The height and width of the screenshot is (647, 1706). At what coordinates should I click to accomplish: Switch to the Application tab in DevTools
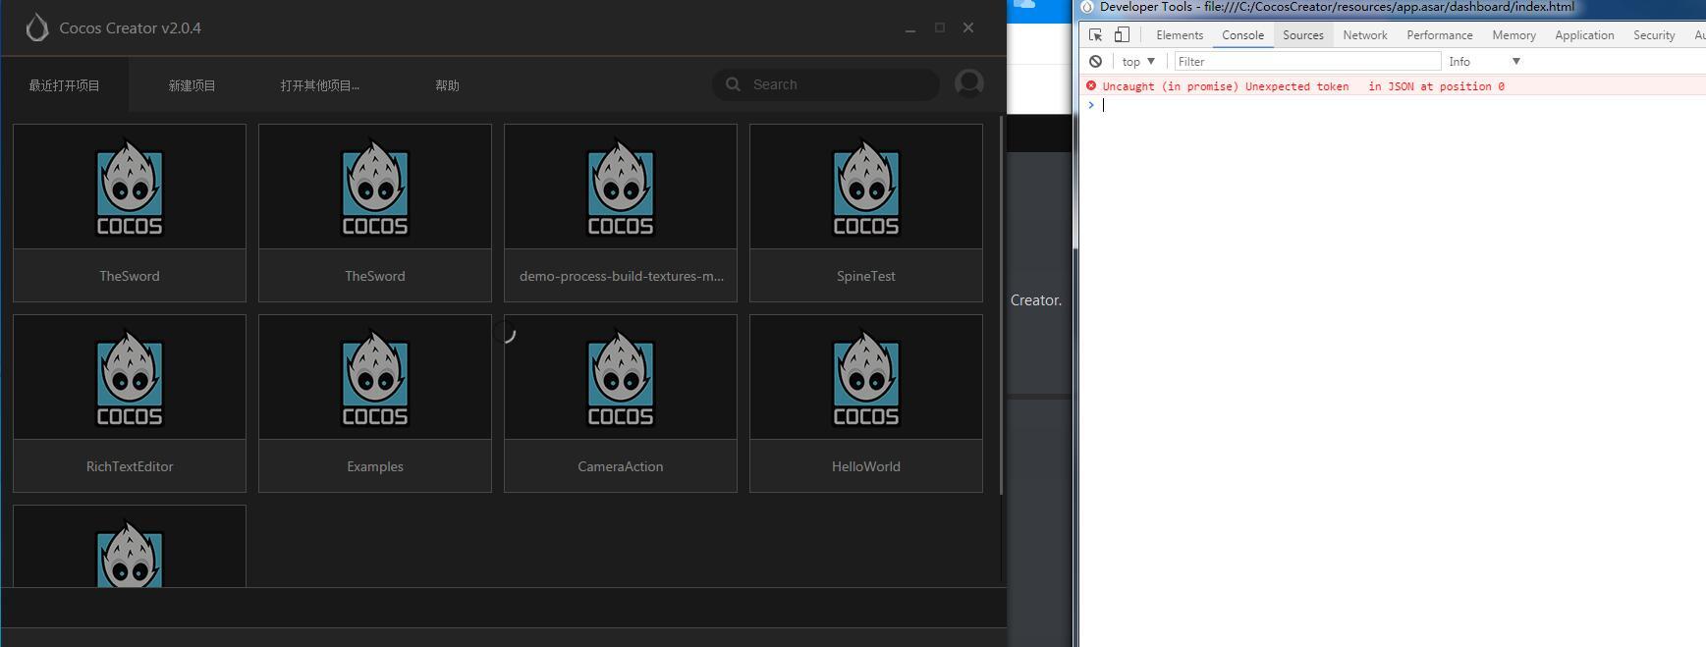1584,35
